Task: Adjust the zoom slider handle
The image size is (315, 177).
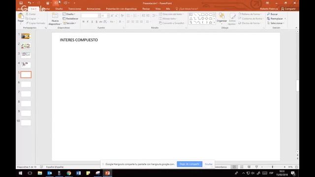Action: click(272, 167)
